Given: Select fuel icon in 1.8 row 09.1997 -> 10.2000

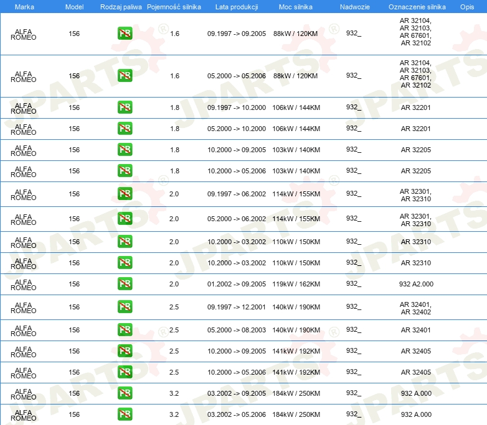Looking at the screenshot, I should 125,107.
